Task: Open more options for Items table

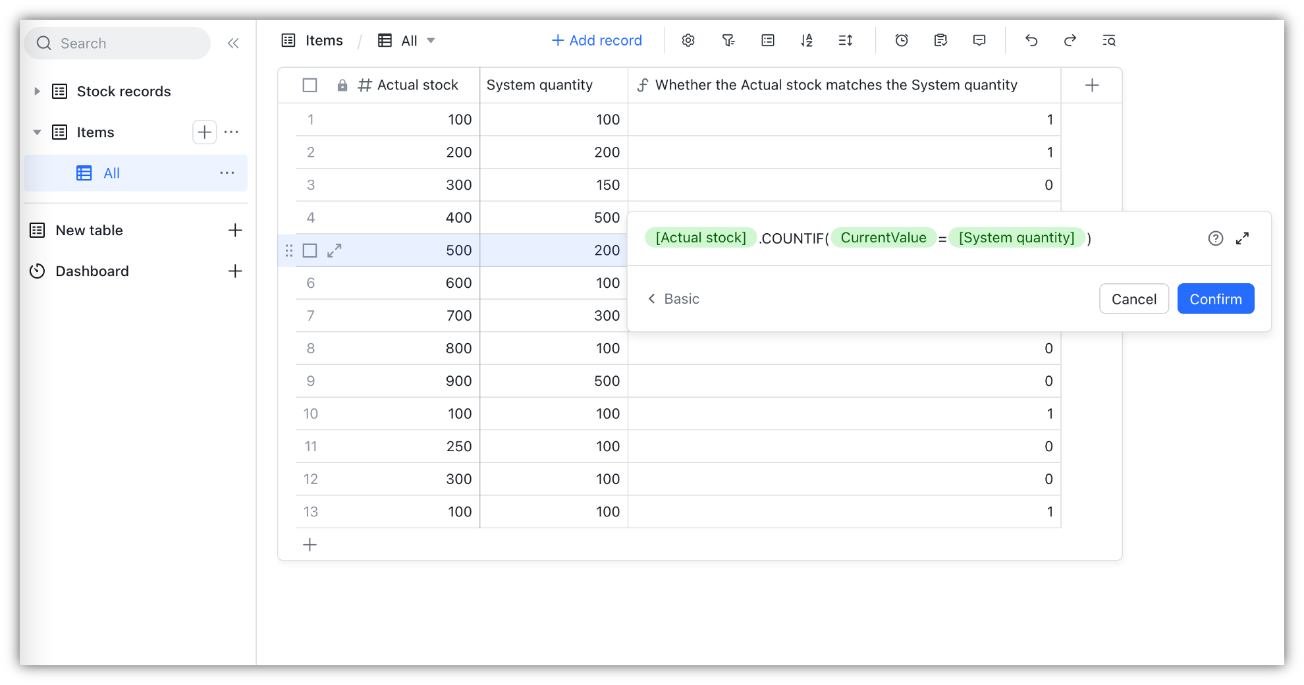Action: click(231, 132)
